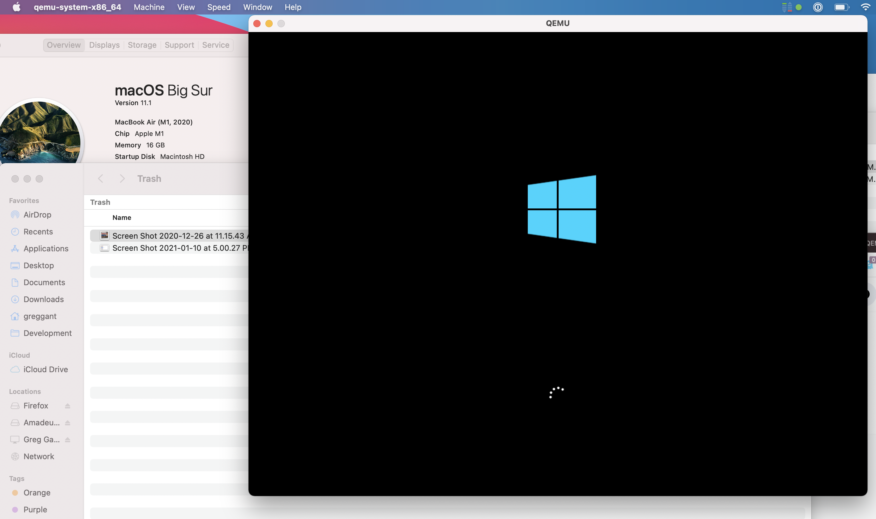Switch to Displays tab in About This Mac
Screen dimensions: 876x519
tap(104, 45)
